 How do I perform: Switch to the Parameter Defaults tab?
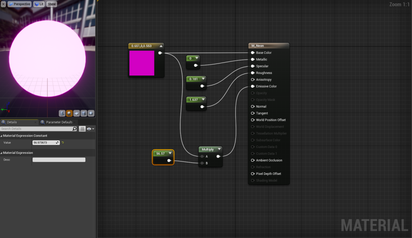click(x=59, y=122)
